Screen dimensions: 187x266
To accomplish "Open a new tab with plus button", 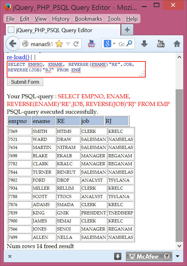I will pyautogui.click(x=127, y=30).
